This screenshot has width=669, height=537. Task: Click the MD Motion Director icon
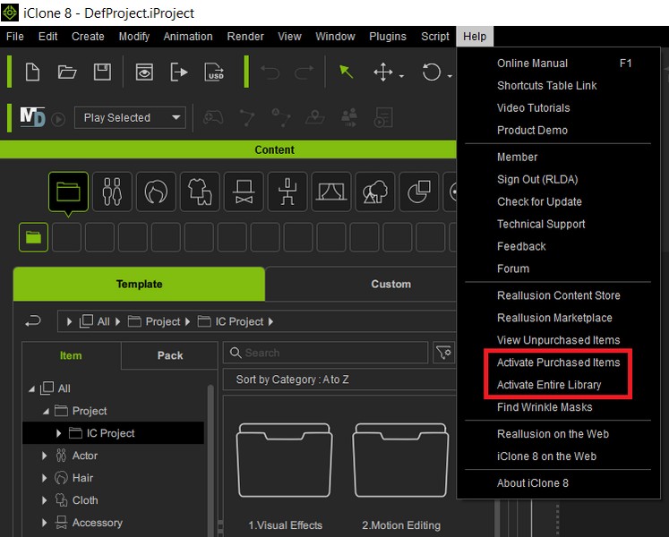32,117
